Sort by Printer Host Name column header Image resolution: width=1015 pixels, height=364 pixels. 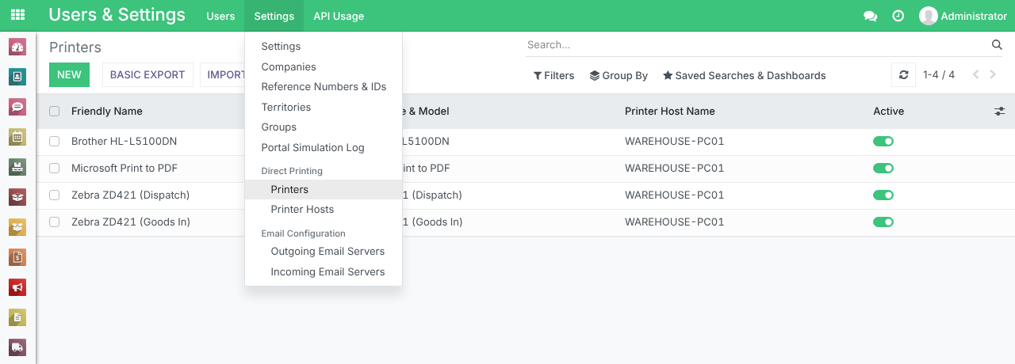670,112
